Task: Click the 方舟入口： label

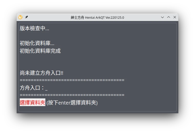Action: tap(32, 88)
